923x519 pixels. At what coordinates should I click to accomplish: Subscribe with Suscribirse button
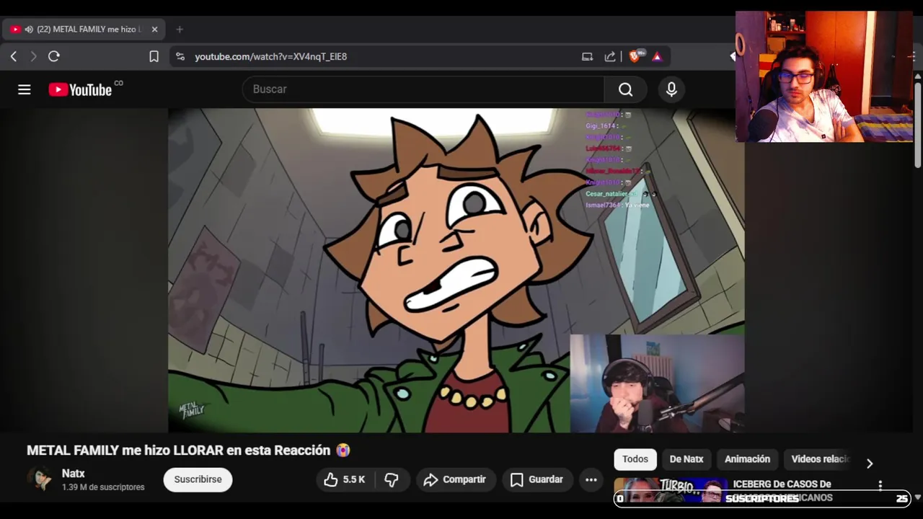point(198,479)
